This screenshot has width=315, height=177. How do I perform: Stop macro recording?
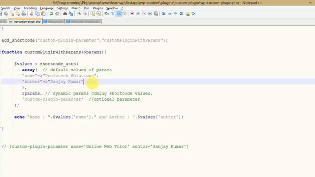pos(138,14)
